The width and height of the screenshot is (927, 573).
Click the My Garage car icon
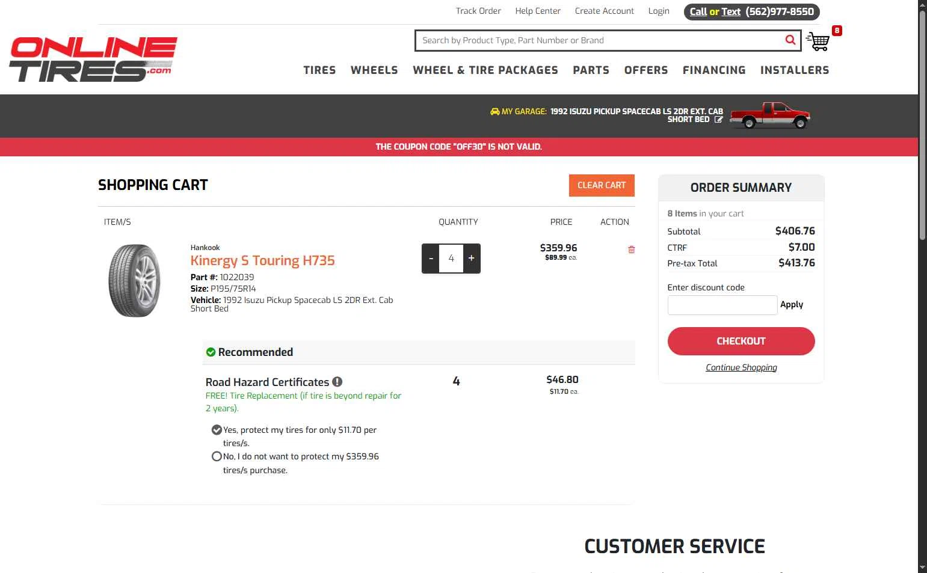click(494, 111)
